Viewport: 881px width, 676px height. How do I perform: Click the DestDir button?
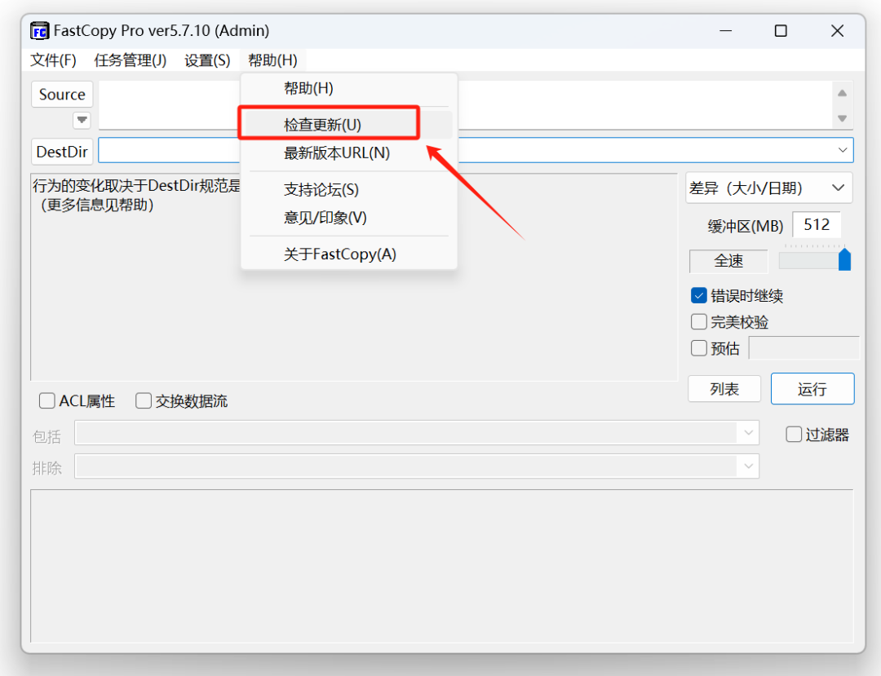tap(62, 152)
